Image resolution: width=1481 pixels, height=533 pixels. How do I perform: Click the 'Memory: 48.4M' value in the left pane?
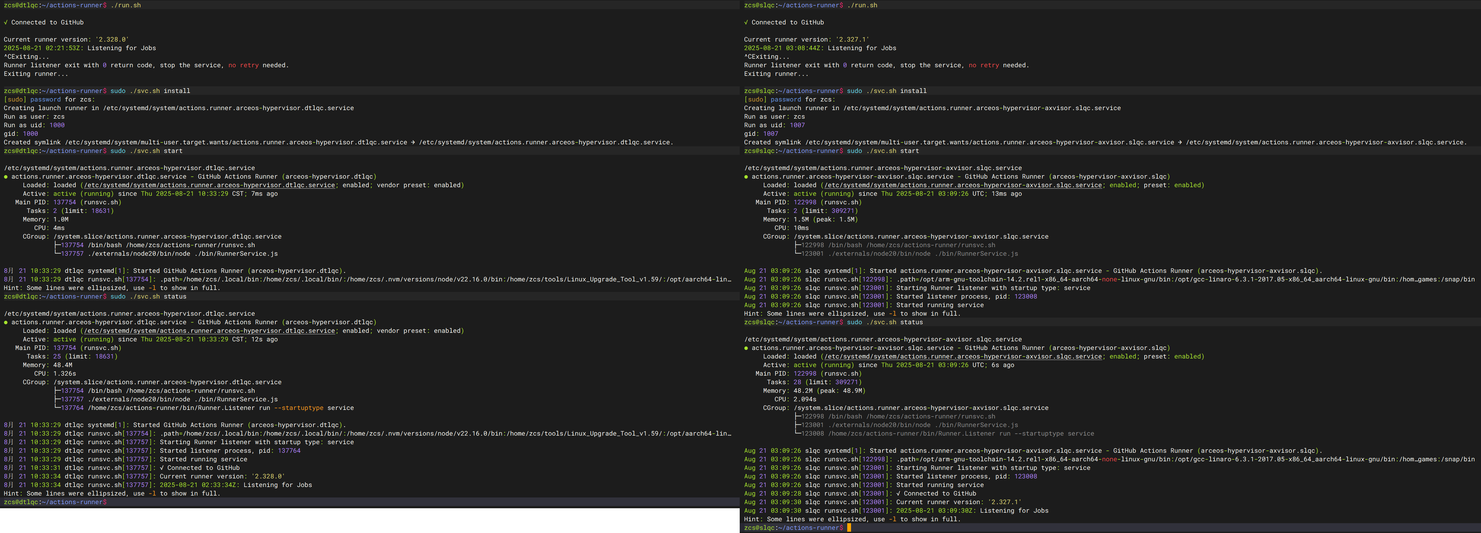click(x=63, y=365)
